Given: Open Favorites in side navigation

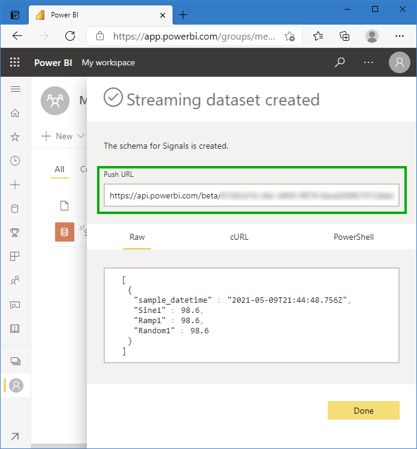Looking at the screenshot, I should tap(15, 137).
